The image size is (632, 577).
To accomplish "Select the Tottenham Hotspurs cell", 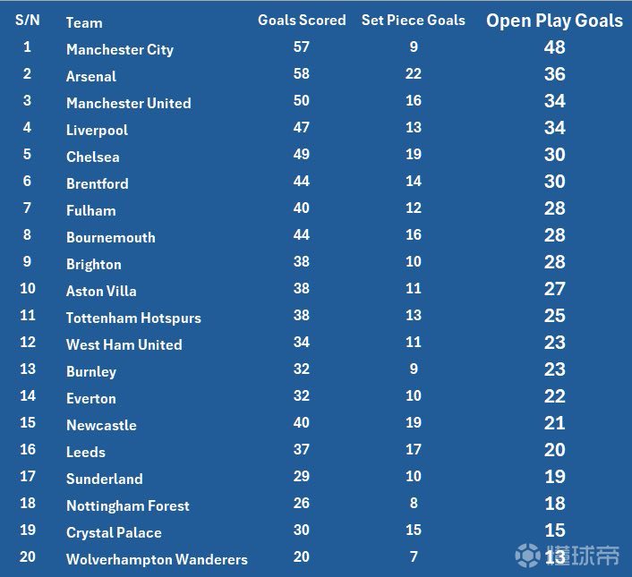I will click(x=133, y=318).
